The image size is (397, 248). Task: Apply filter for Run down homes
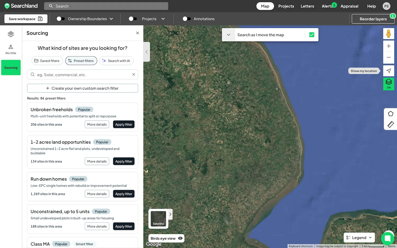coord(124,194)
